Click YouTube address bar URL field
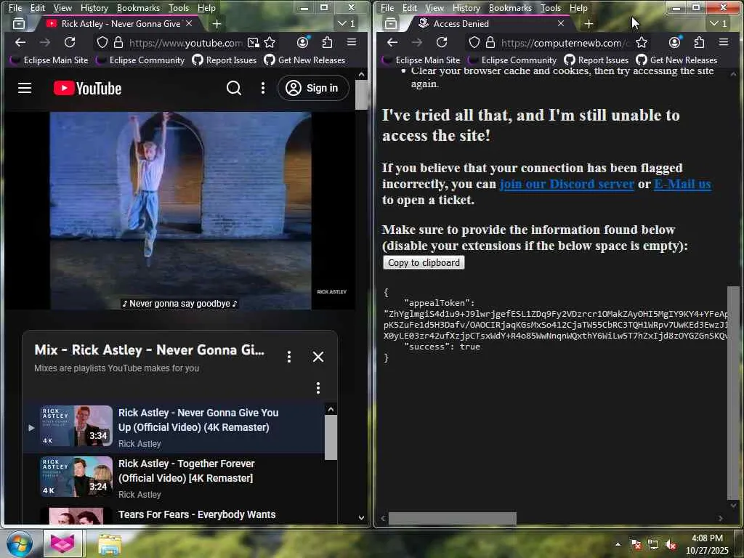Image resolution: width=744 pixels, height=558 pixels. pyautogui.click(x=186, y=43)
